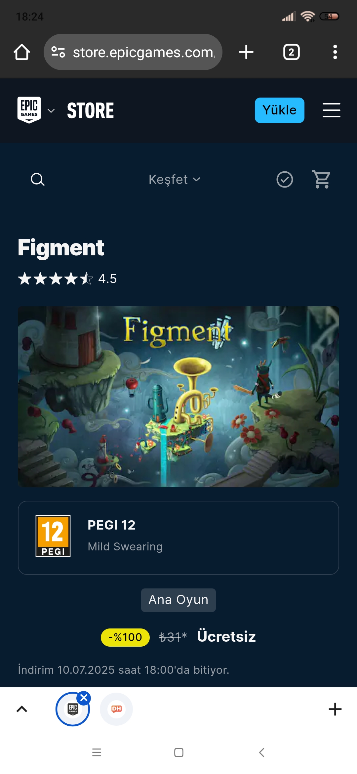357x774 pixels.
Task: Open the wishlist checkmark circle icon
Action: pyautogui.click(x=285, y=180)
